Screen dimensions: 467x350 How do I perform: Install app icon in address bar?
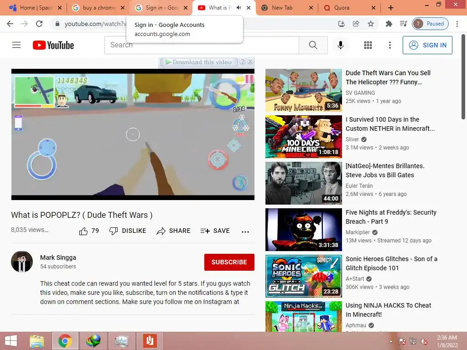(341, 24)
